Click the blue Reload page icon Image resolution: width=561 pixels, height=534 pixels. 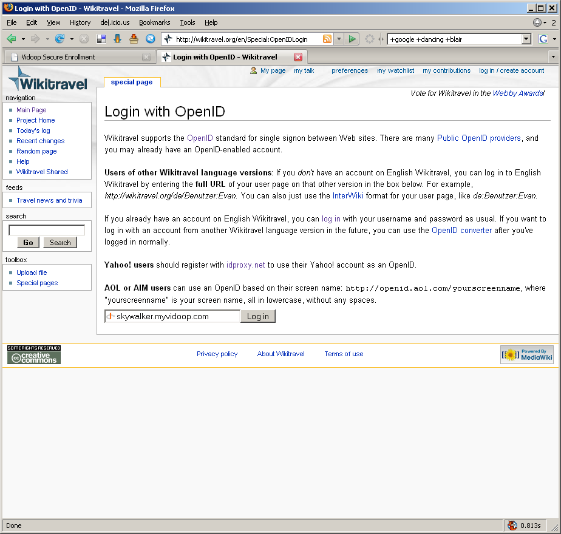[x=59, y=39]
